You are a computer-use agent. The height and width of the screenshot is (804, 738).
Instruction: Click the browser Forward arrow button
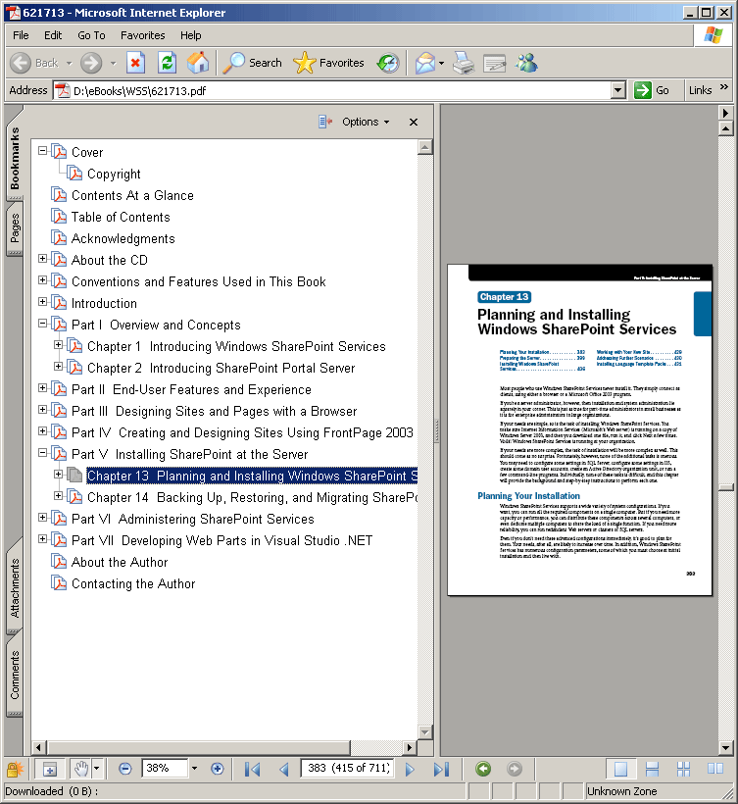coord(91,63)
